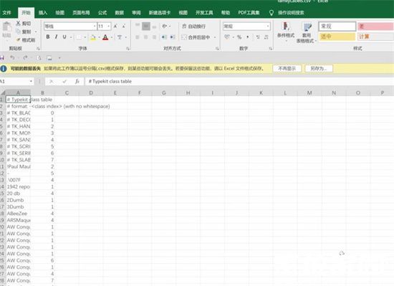
Task: Align text to middle of cell
Action: (146, 26)
